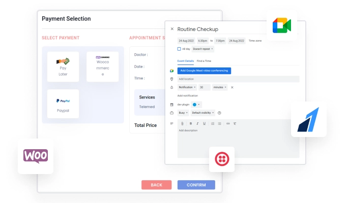Click the CONFIRM button

[x=196, y=185]
